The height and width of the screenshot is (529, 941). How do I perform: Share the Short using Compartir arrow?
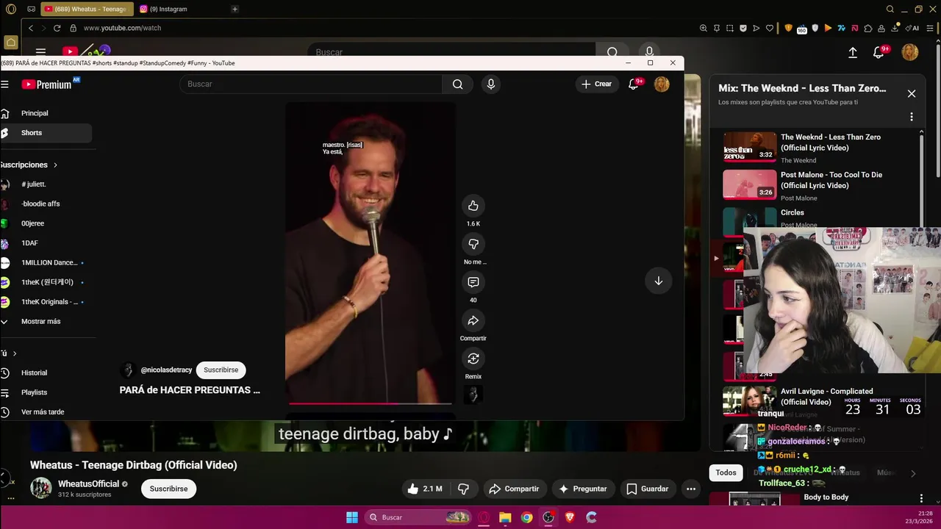[x=473, y=320]
